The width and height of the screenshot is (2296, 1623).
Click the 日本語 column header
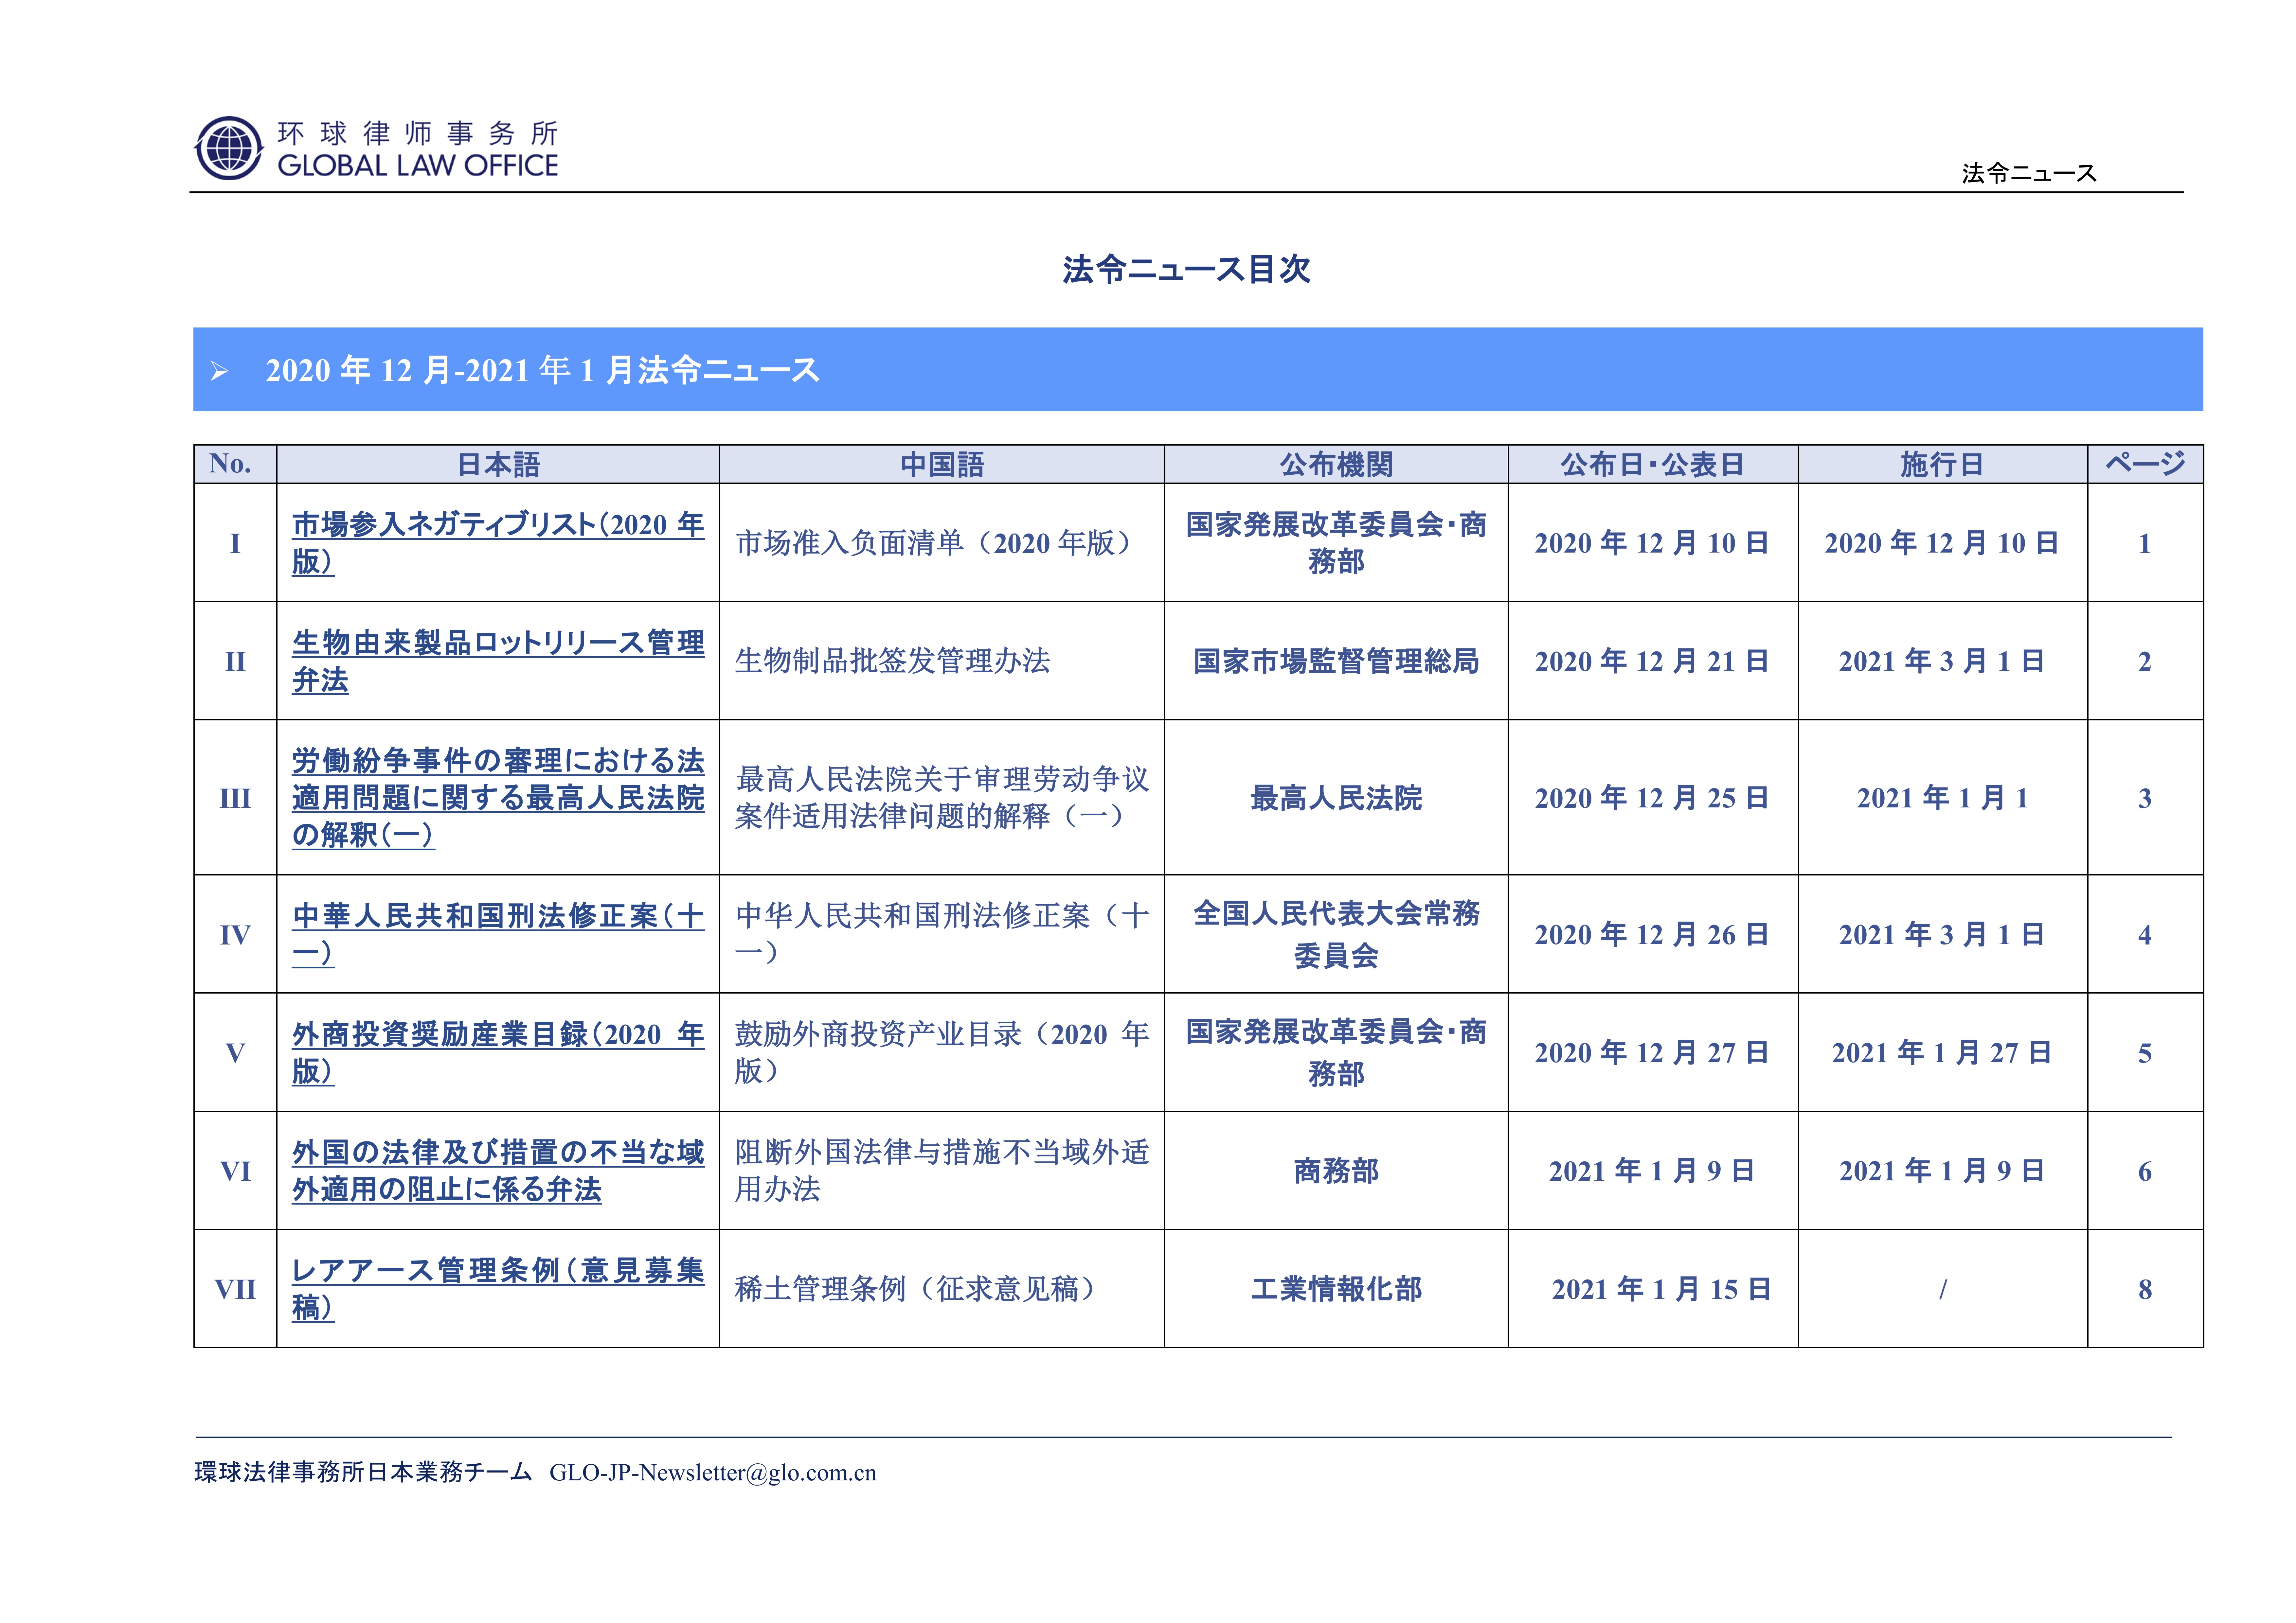[498, 464]
